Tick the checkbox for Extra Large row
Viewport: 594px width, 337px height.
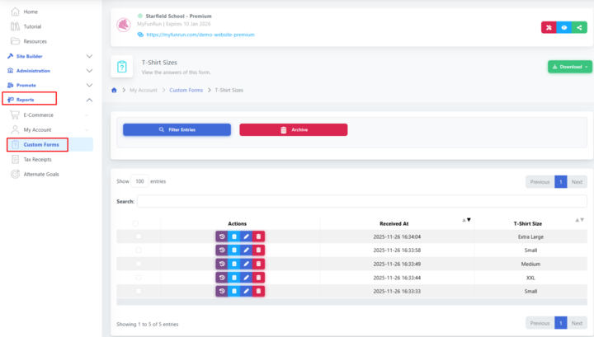pyautogui.click(x=138, y=236)
